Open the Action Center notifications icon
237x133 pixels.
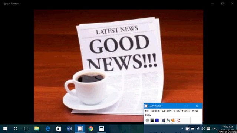point(208,129)
